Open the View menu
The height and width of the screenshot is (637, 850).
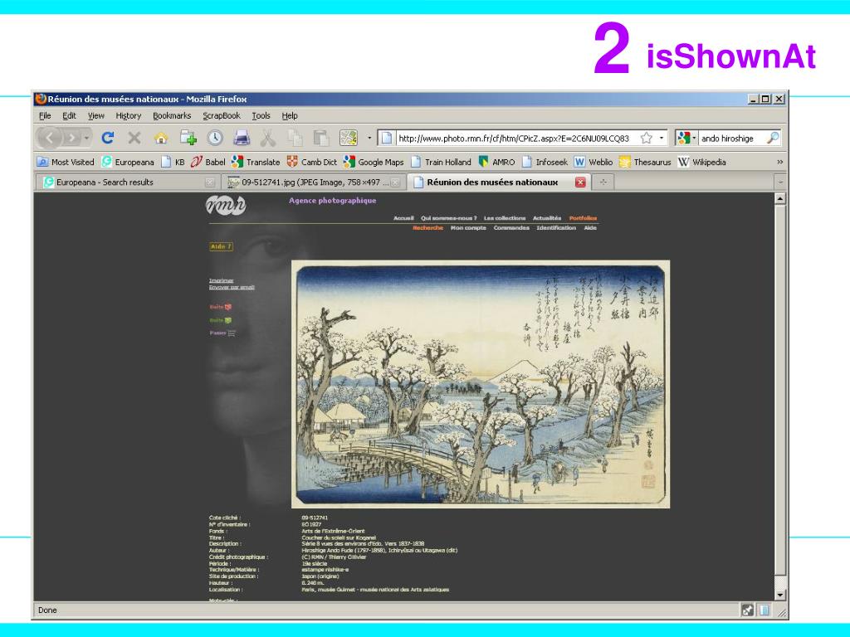[x=96, y=115]
